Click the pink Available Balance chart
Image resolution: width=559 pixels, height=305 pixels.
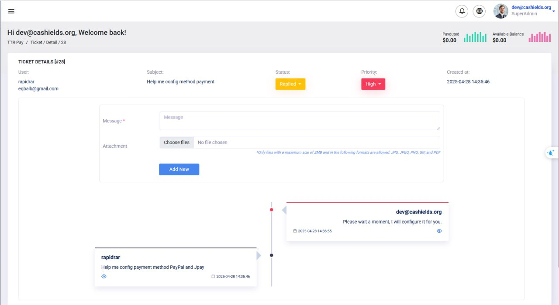click(540, 37)
